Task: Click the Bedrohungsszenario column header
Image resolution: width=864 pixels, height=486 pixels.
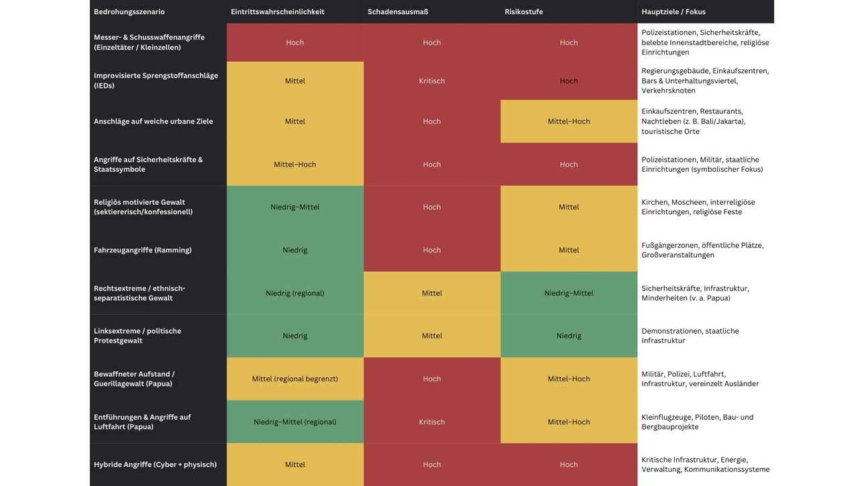Action: pos(129,11)
